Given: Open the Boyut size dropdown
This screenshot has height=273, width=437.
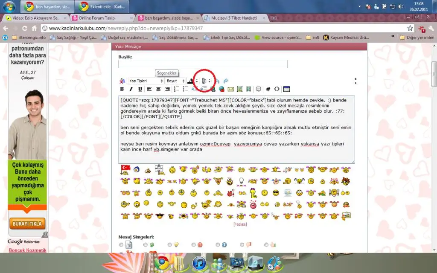Looking at the screenshot, I should coord(175,81).
